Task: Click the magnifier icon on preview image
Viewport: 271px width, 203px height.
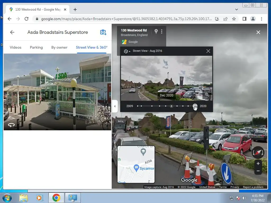Action: (207, 95)
